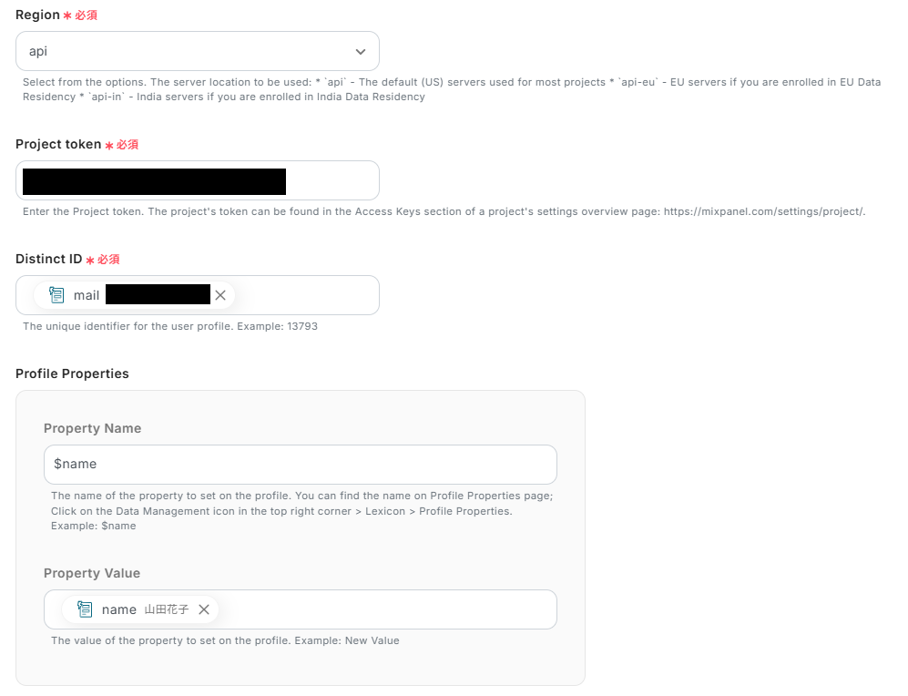
Task: Expand the Region dropdown chevron
Action: 361,52
